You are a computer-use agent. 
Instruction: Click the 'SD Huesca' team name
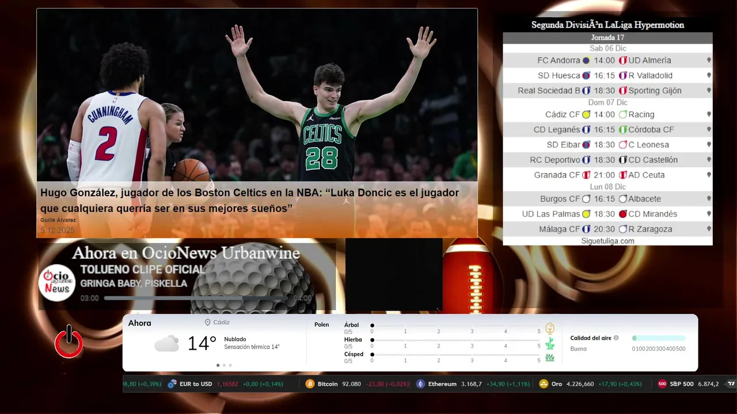(559, 75)
